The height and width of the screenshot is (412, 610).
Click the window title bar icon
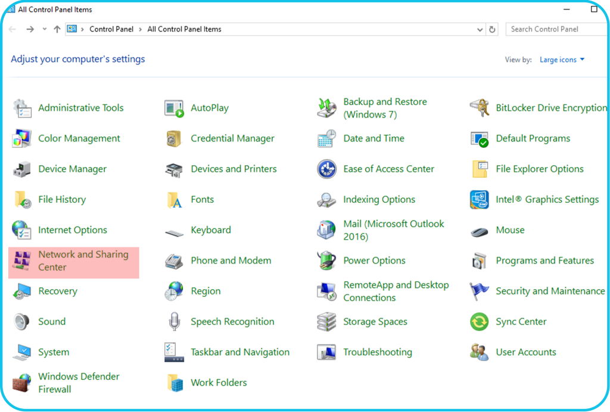(11, 10)
